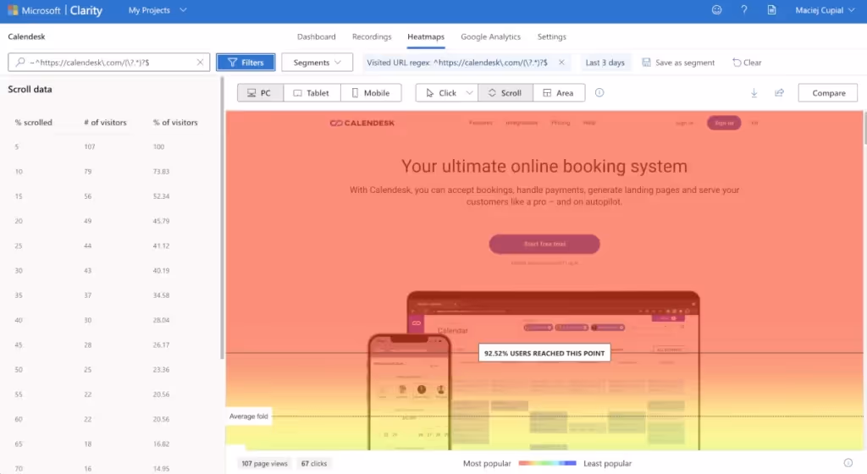Go to the Recordings tab
867x474 pixels.
tap(372, 36)
